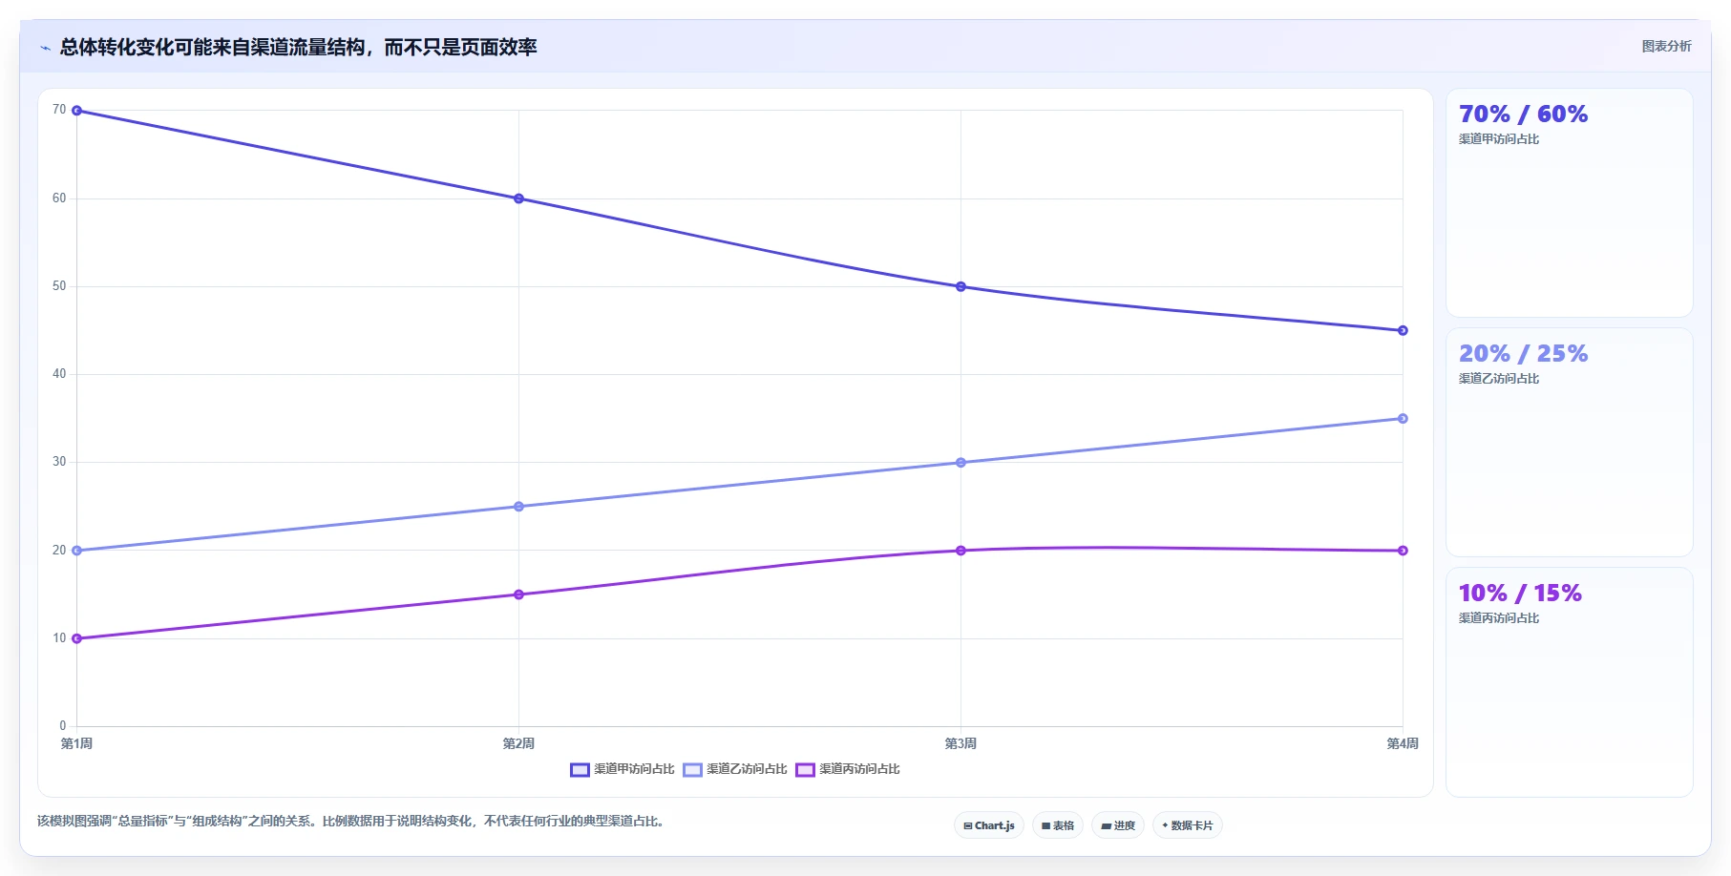
Task: Click the 50 y-axis tick label
Action: click(x=59, y=286)
